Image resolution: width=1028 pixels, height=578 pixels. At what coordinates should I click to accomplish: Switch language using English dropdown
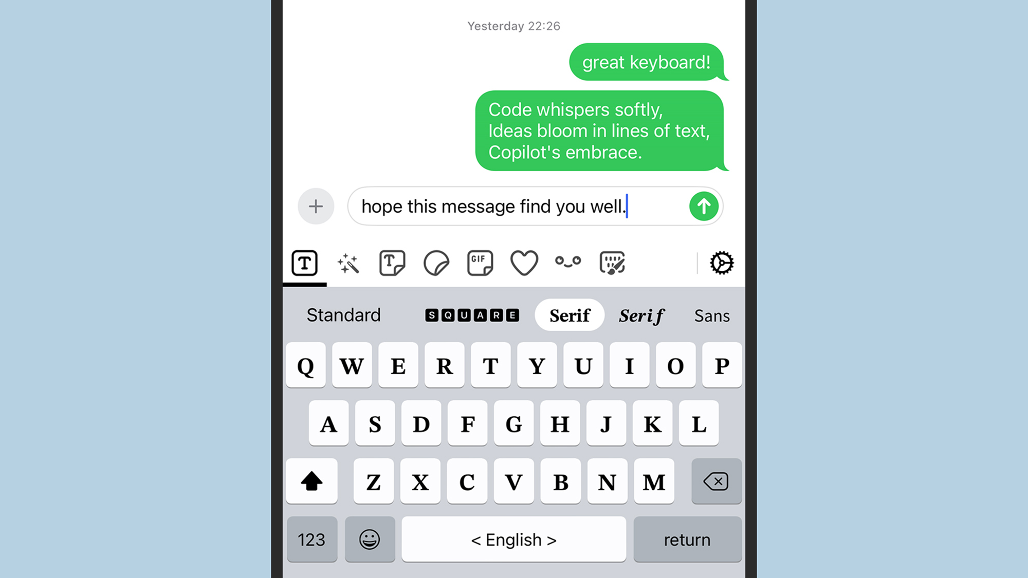click(x=513, y=539)
